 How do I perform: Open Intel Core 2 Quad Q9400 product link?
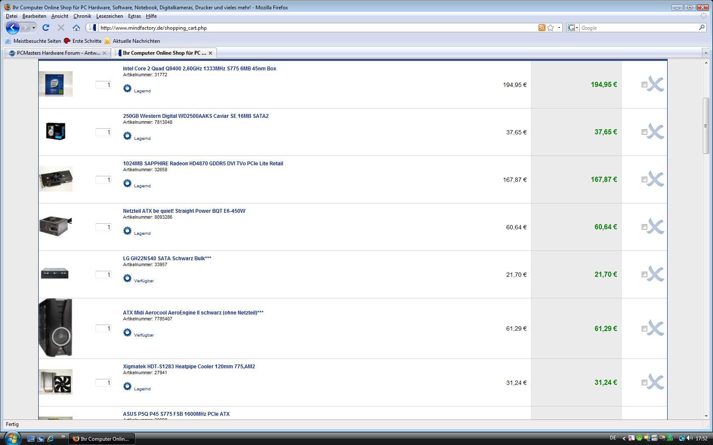click(199, 69)
